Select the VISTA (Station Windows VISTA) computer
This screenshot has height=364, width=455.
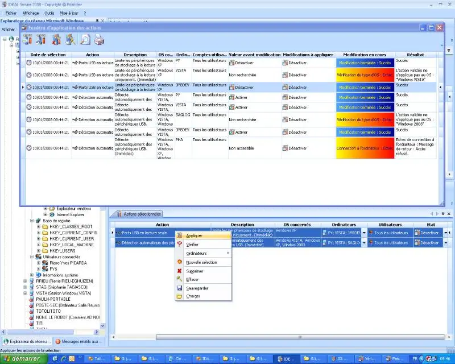pyautogui.click(x=64, y=293)
